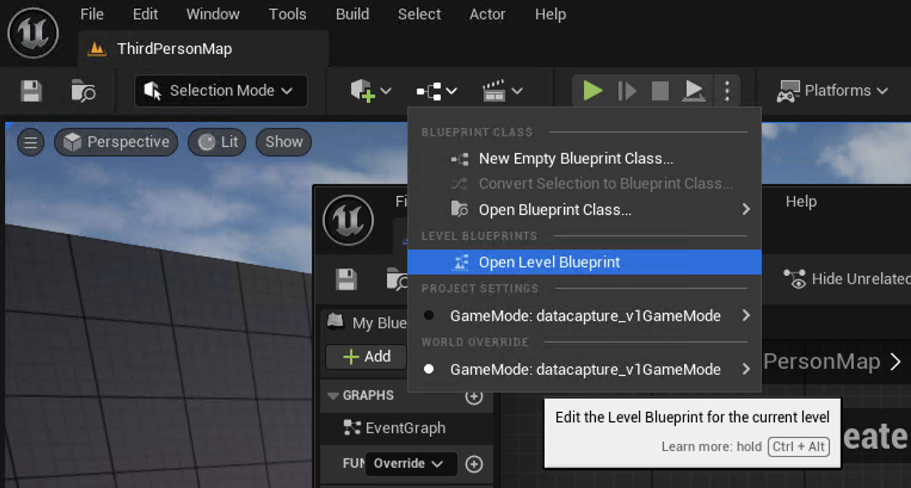
Task: Open the Actor menu
Action: [x=487, y=14]
